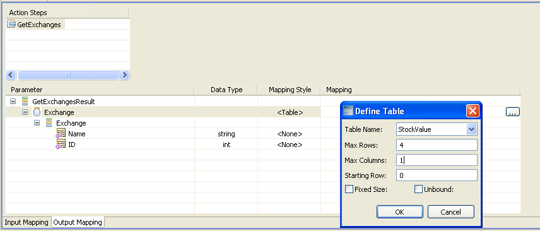Click the GetExchangesResult structure icon

tap(25, 102)
